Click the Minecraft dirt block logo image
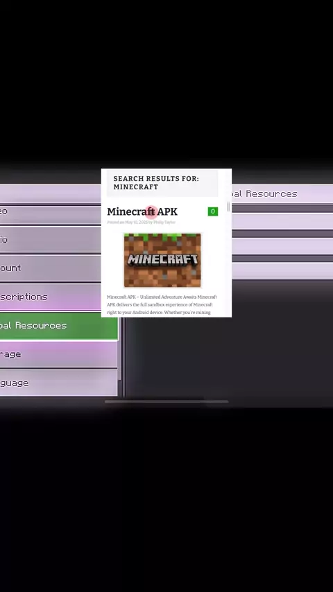Image resolution: width=333 pixels, height=592 pixels. 162,260
